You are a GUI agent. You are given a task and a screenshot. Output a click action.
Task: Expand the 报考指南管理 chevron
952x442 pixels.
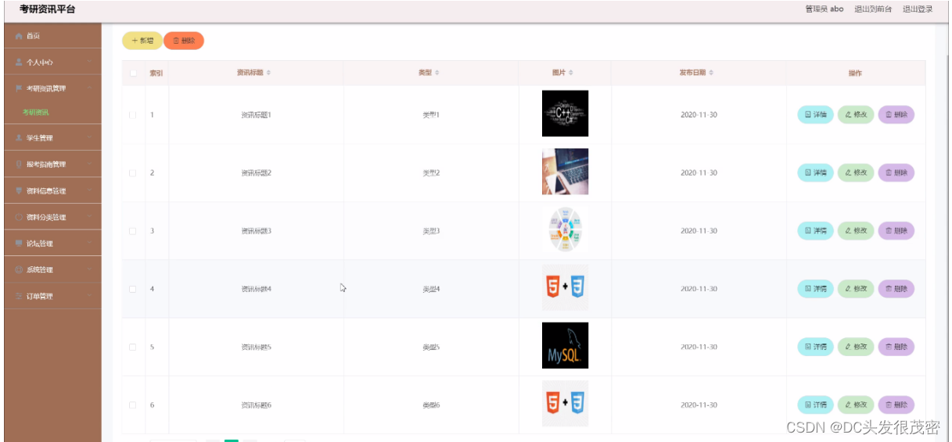(x=90, y=164)
